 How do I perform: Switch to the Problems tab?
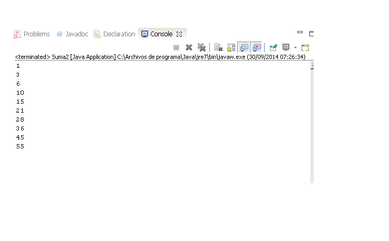click(x=32, y=34)
